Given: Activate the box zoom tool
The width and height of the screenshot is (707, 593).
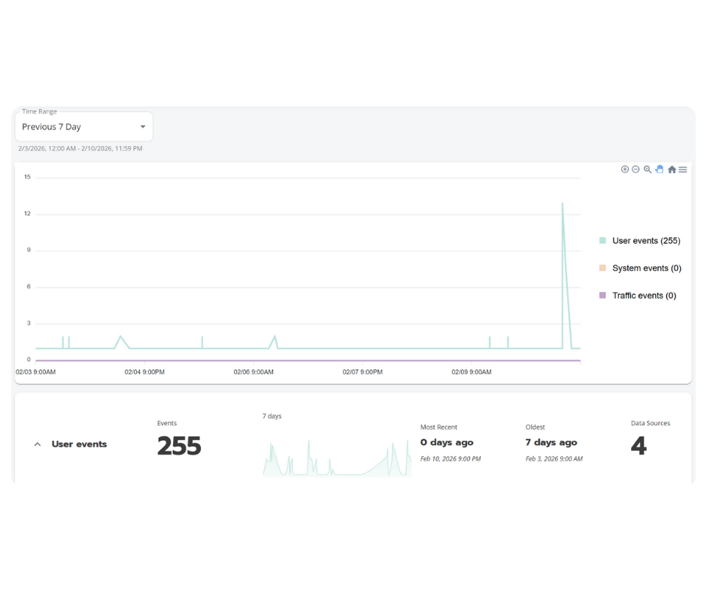Looking at the screenshot, I should coord(648,169).
